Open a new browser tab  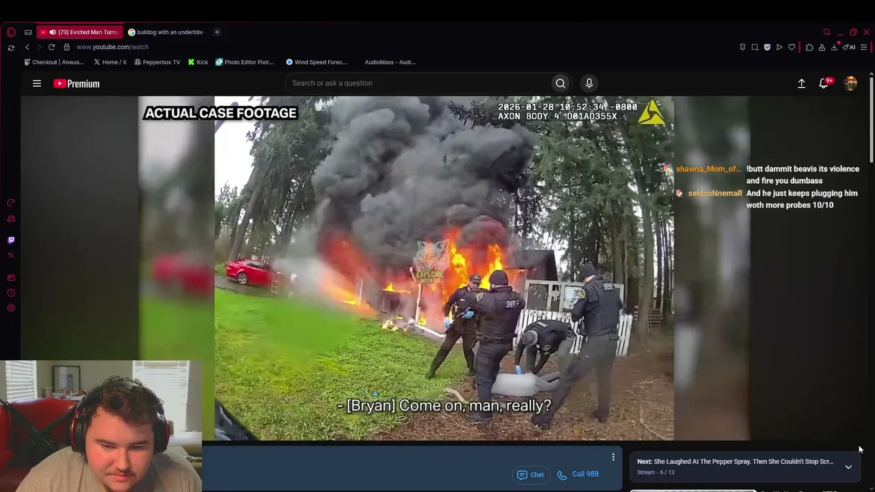[217, 32]
